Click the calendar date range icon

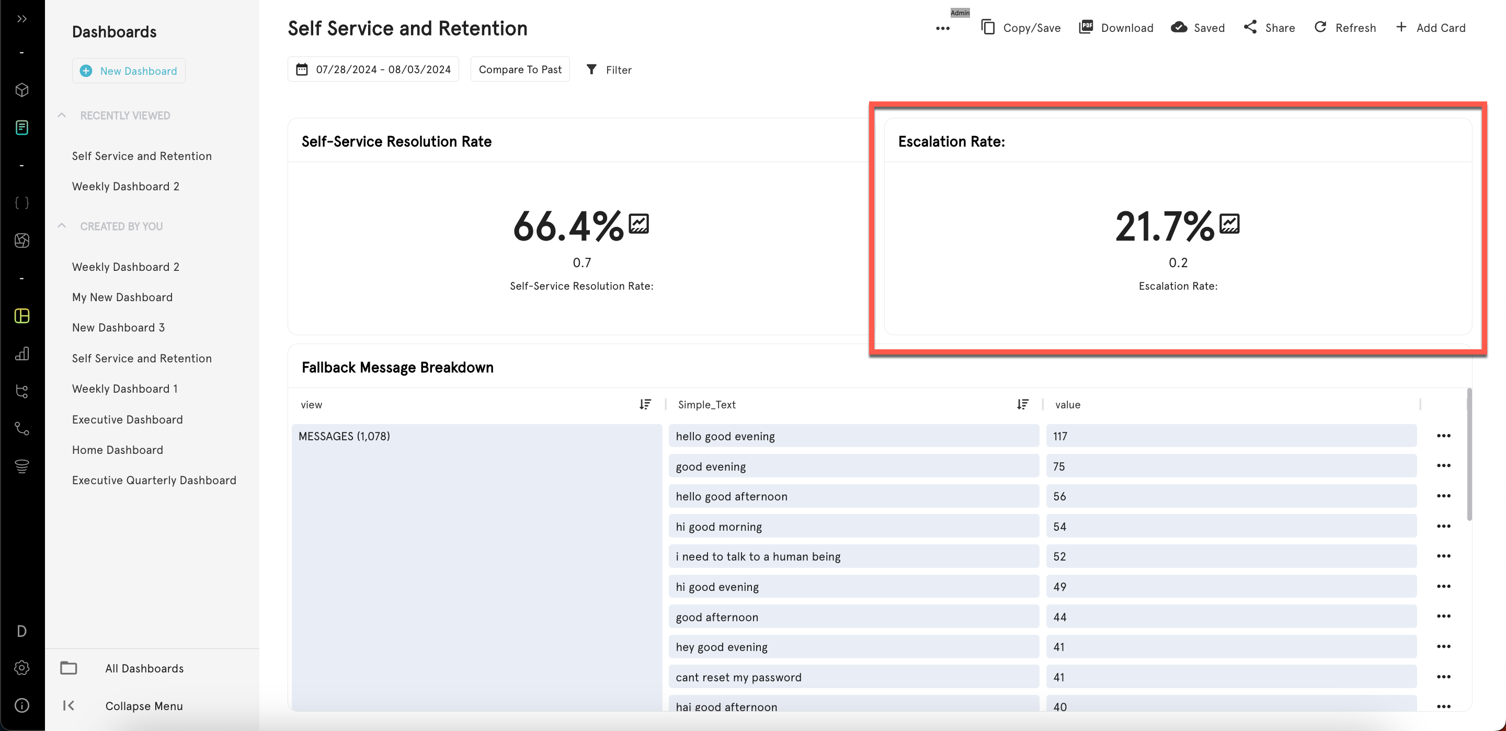point(302,68)
